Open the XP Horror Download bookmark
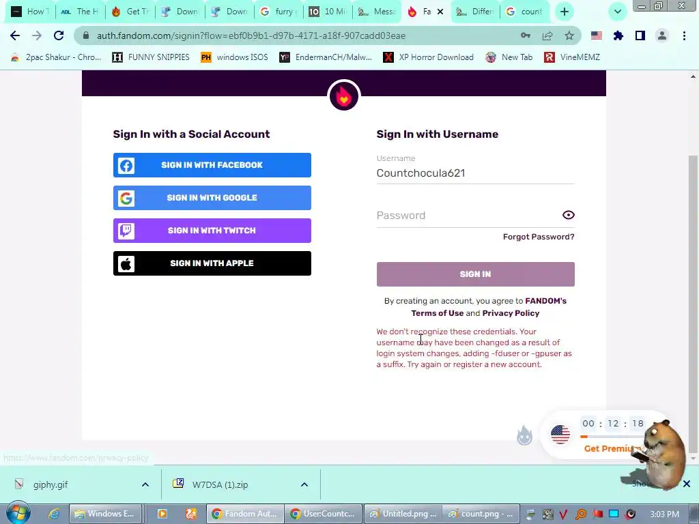Viewport: 699px width, 524px height. pos(429,57)
